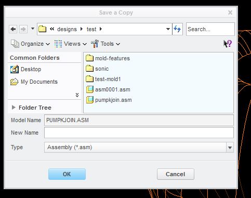Screen dimensions: 251x198
Task: Select the test-mold1 folder
Action: click(103, 79)
